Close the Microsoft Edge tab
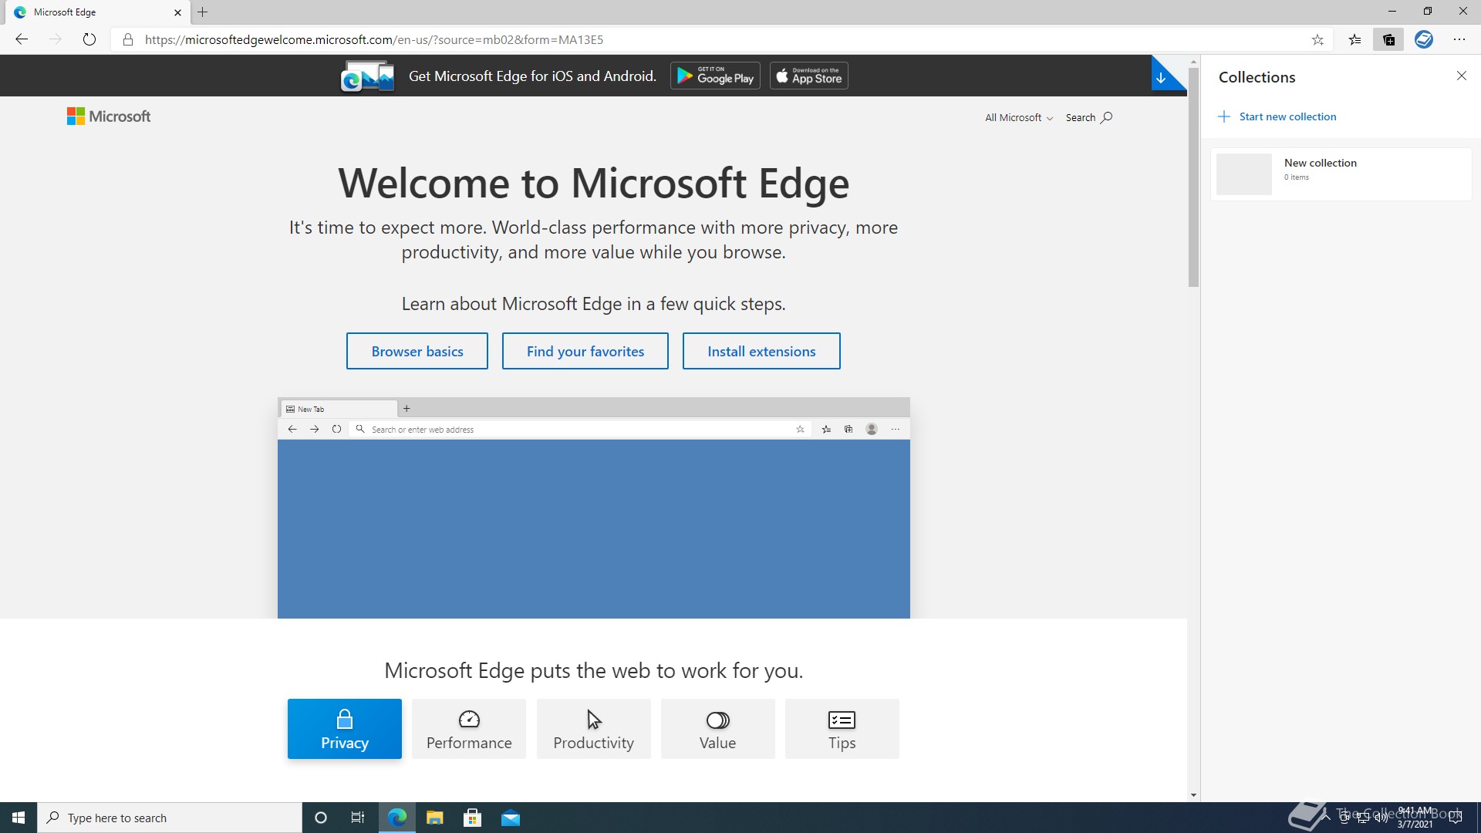1481x833 pixels. pos(177,12)
